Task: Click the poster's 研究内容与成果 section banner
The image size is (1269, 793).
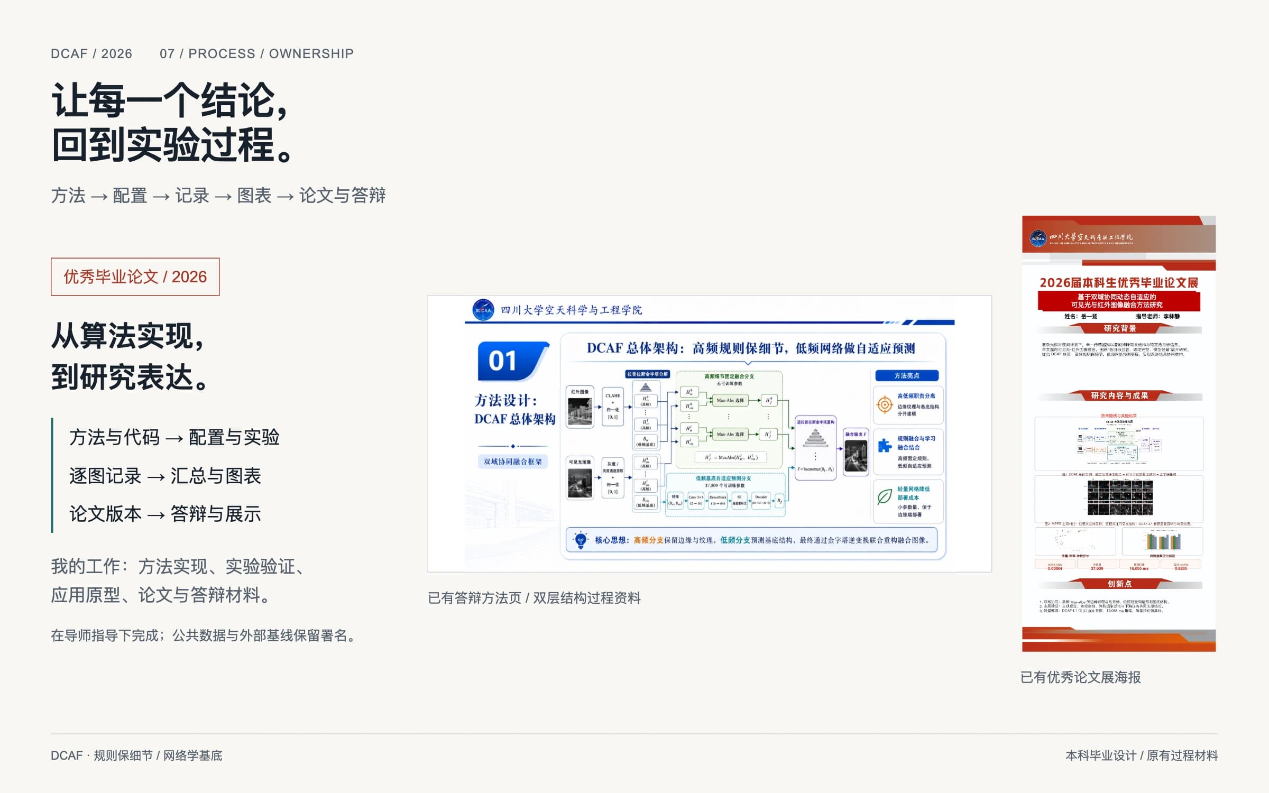Action: coord(1119,395)
